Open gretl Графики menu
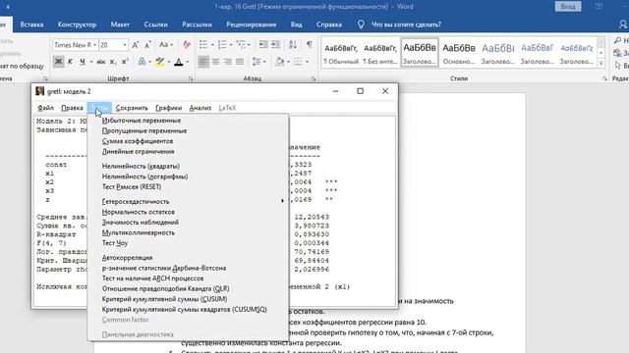Viewport: 629px width, 353px height. pyautogui.click(x=168, y=108)
